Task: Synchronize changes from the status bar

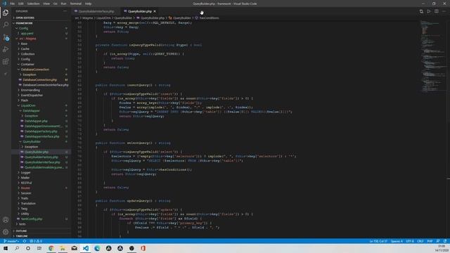Action: [25, 241]
